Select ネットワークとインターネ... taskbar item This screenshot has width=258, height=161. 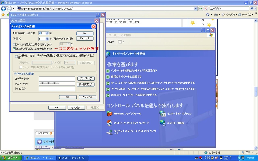coord(72,158)
